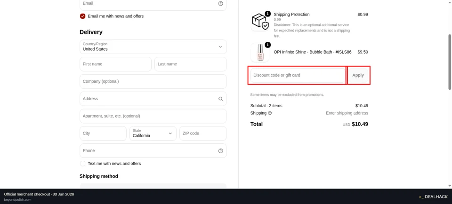Click the Email help question-mark icon
452x204 pixels.
click(220, 3)
